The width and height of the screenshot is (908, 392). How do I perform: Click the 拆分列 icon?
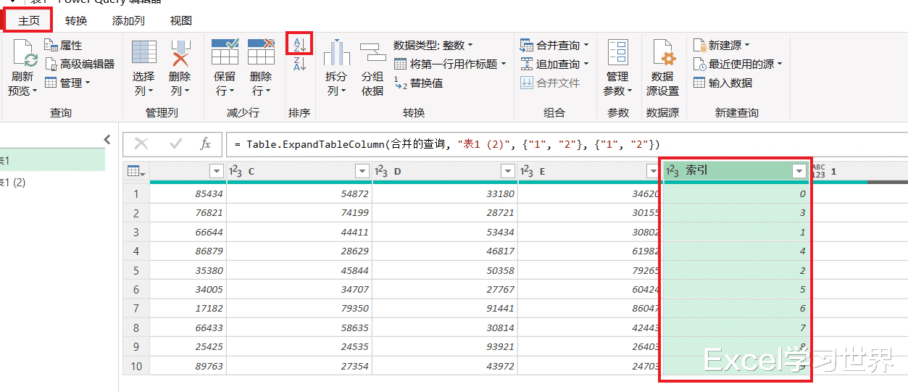point(337,54)
